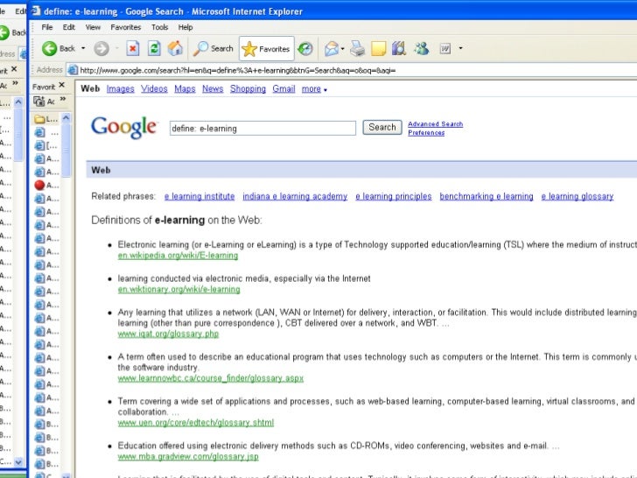637x478 pixels.
Task: Click the Google Search button
Action: pos(381,127)
